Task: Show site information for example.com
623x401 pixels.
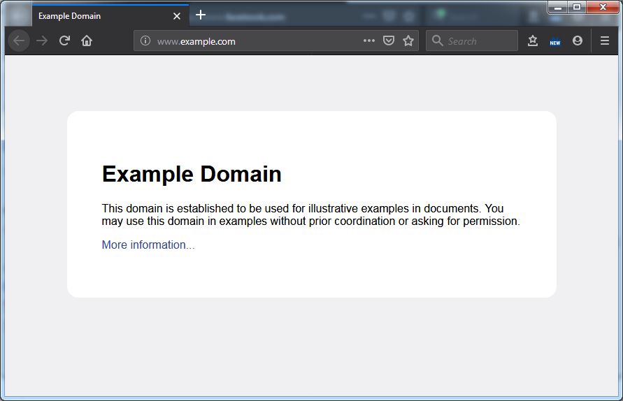Action: [145, 41]
